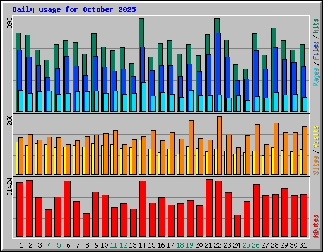Select the orange Sites bar for day 28
Viewport: 323px width, 252px height.
coord(276,149)
